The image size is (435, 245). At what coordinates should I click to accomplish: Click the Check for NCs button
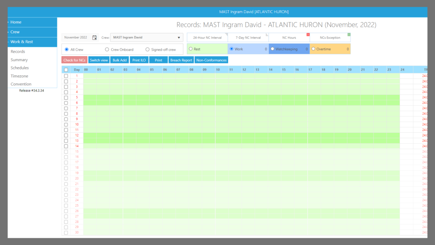click(x=74, y=60)
